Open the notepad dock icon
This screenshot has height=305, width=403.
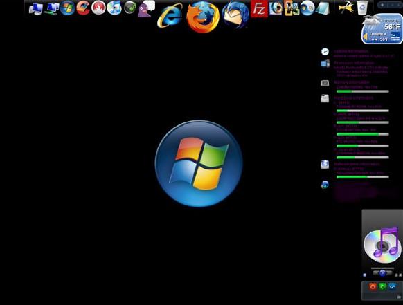click(323, 8)
